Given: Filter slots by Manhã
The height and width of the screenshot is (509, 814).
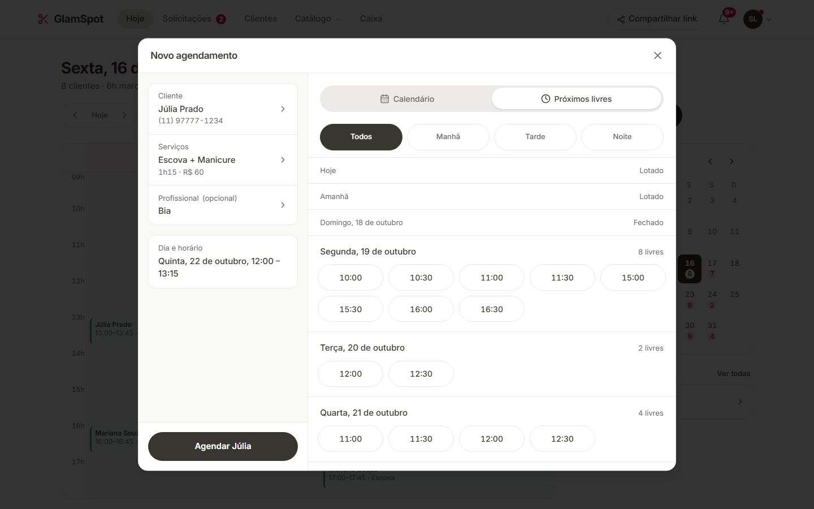Looking at the screenshot, I should pyautogui.click(x=448, y=137).
